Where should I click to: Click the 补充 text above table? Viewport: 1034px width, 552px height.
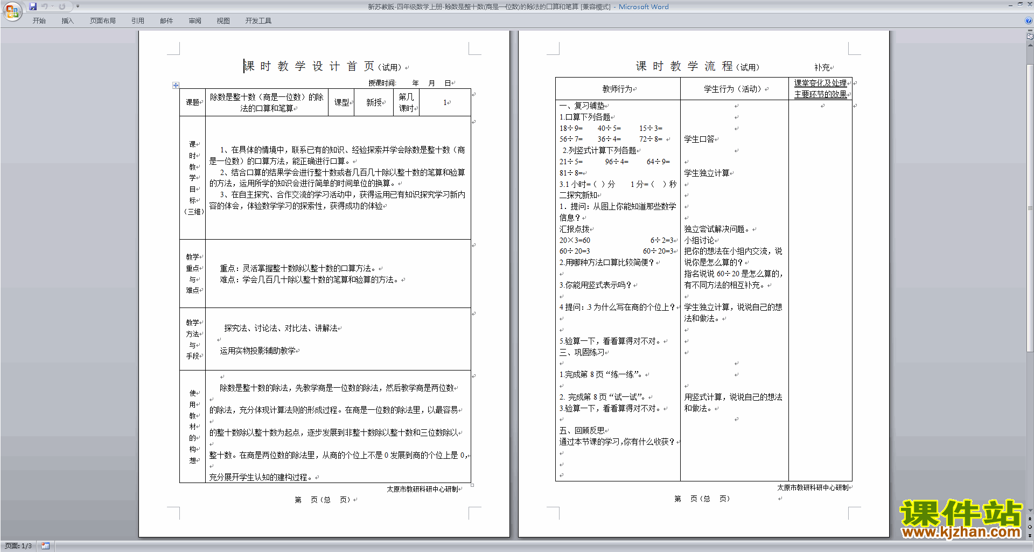tap(822, 67)
